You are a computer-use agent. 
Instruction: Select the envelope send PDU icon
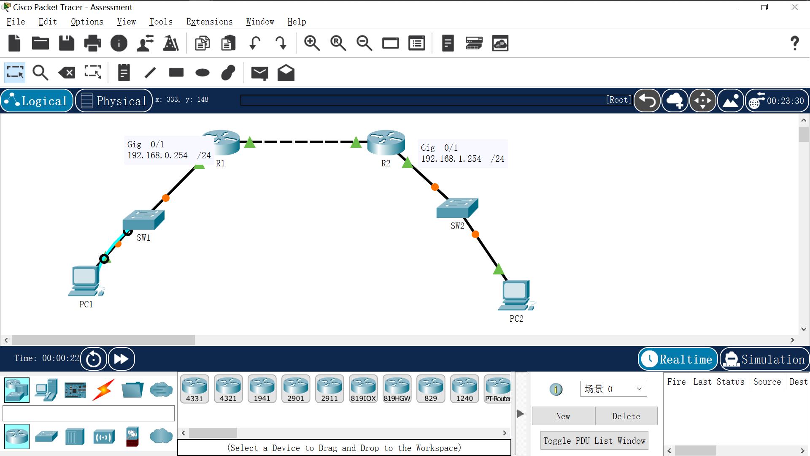[259, 72]
